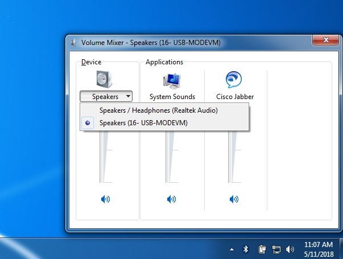Select Speakers / Headphones (Realtek Audio)
The height and width of the screenshot is (259, 343).
tap(164, 110)
